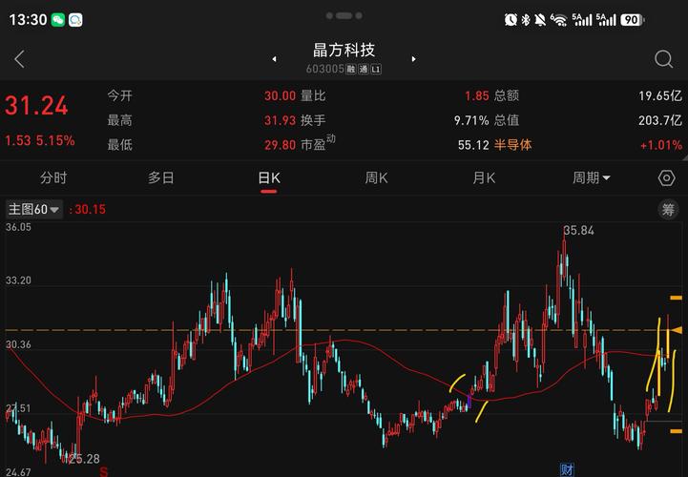Switch to 分时 intraday tab

[x=53, y=177]
